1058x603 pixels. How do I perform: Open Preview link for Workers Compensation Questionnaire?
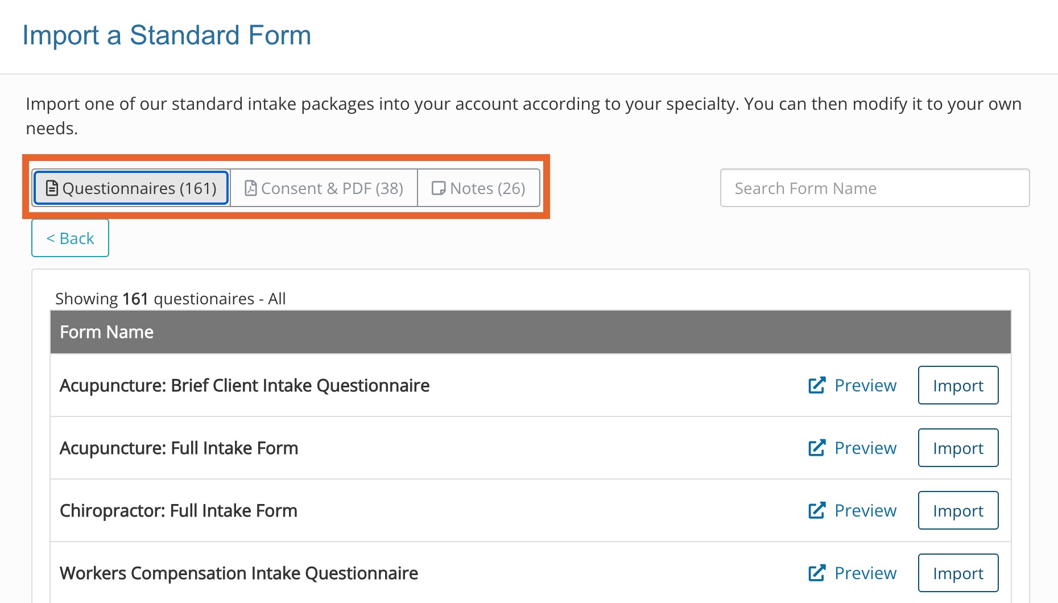pyautogui.click(x=865, y=573)
